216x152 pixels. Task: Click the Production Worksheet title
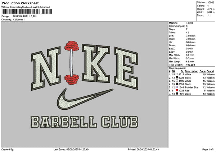pos(20,3)
